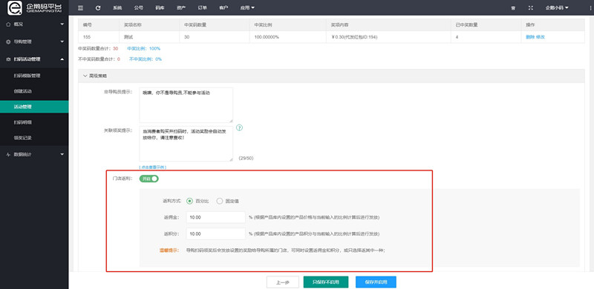Open the 订单 top menu item
Viewport: 594px width, 289px height.
point(202,7)
